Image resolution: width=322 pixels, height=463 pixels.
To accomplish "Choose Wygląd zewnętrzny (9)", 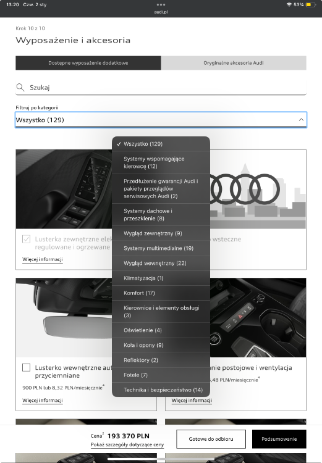I will click(x=161, y=233).
